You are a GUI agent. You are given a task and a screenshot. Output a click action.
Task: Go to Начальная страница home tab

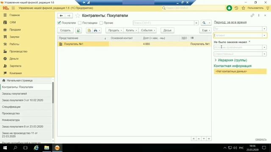point(19,81)
